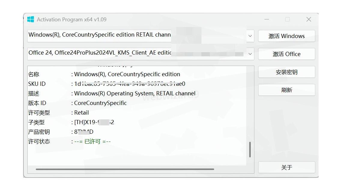Click the CoreCountrySpecific edition ID value

[x=100, y=103]
